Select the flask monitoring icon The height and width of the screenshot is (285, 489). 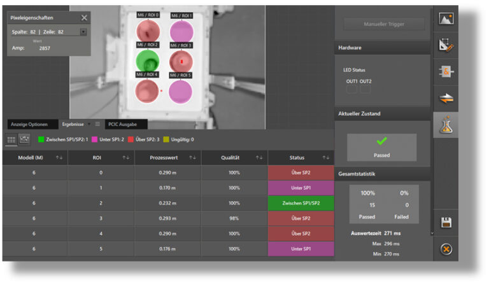coord(446,124)
